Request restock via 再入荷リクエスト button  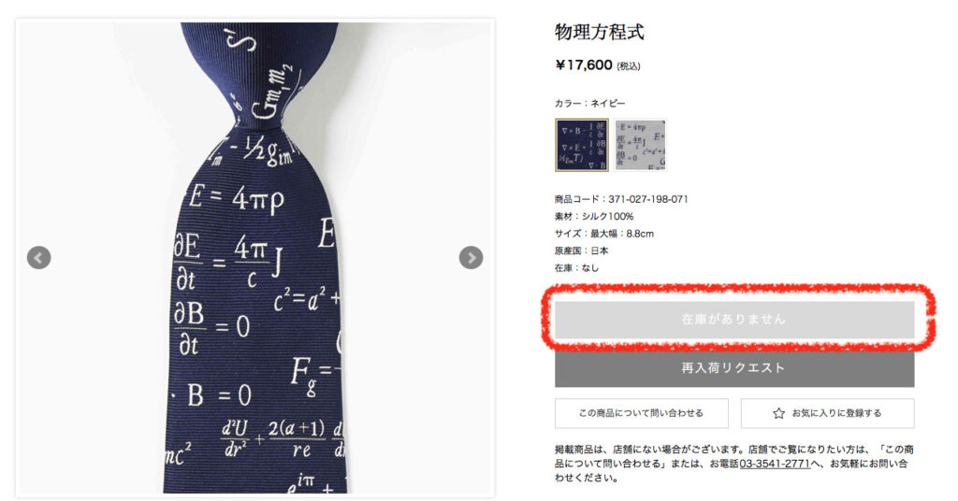[734, 368]
